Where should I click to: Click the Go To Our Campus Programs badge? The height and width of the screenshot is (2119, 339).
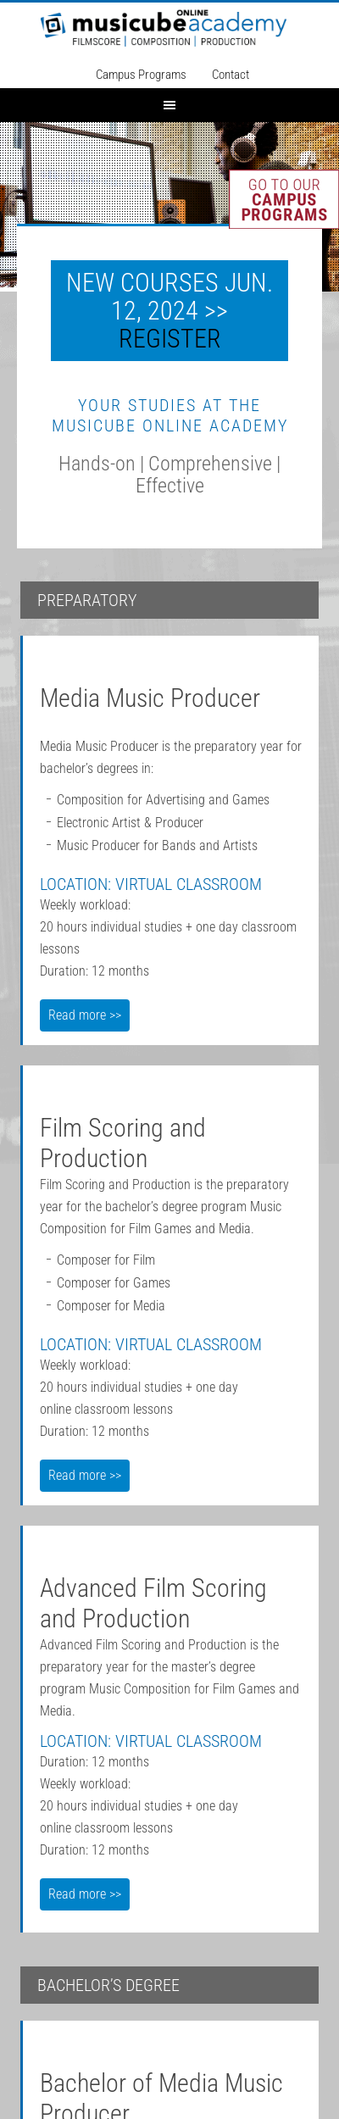[284, 199]
